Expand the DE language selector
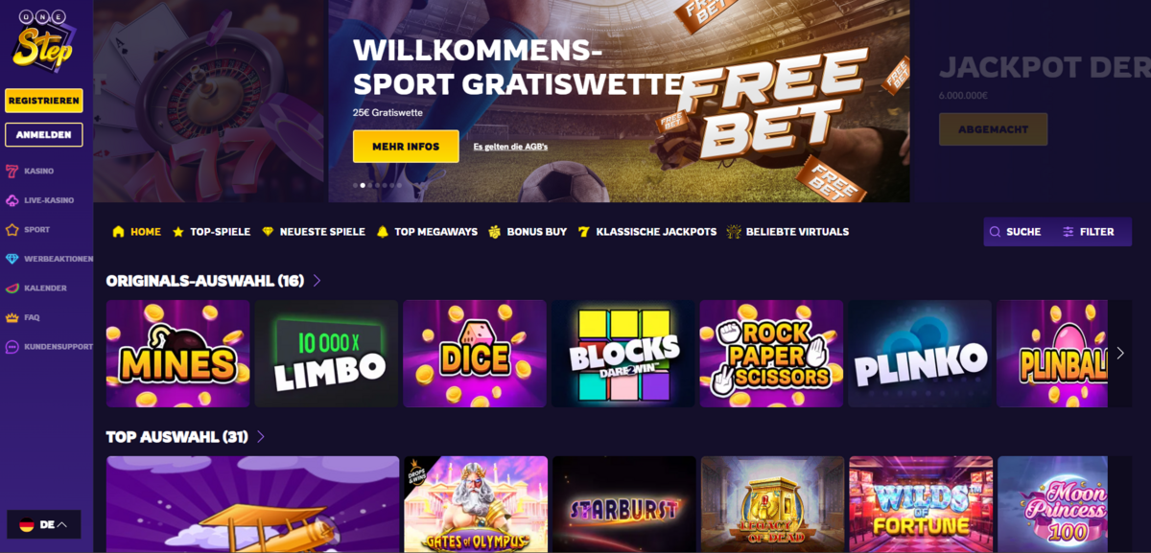This screenshot has width=1151, height=553. [x=44, y=524]
